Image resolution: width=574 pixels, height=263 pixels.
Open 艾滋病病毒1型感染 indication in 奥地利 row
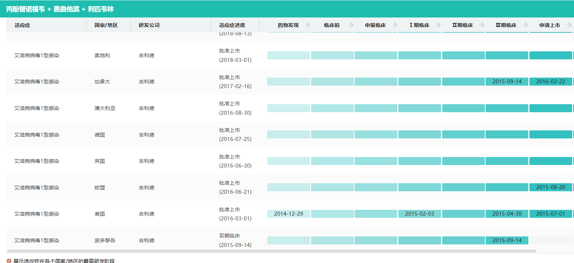[x=37, y=55]
